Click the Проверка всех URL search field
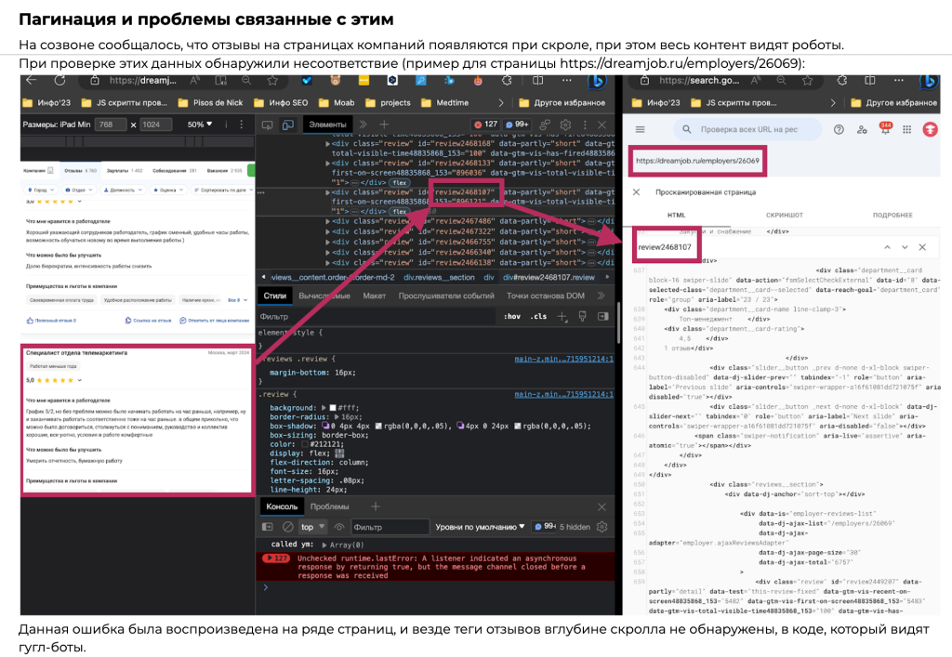The width and height of the screenshot is (952, 657). click(x=748, y=129)
